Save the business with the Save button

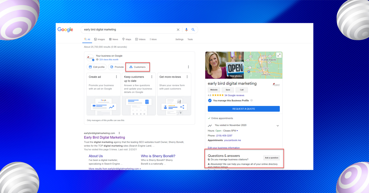pyautogui.click(x=228, y=90)
